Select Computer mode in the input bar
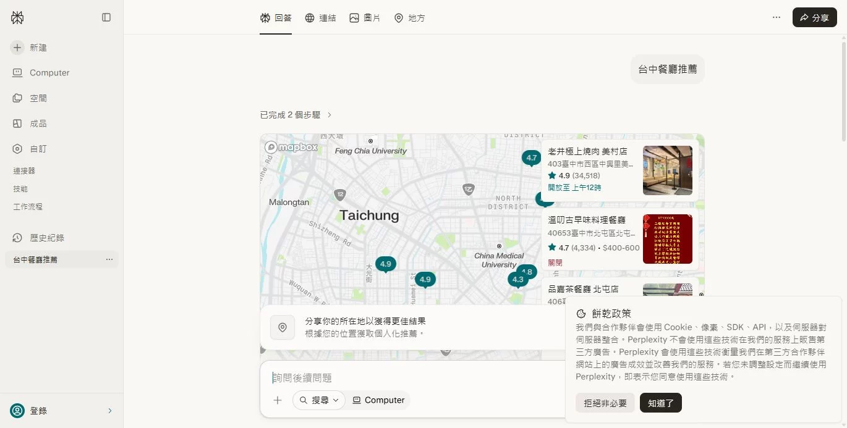The height and width of the screenshot is (428, 847). [x=378, y=400]
